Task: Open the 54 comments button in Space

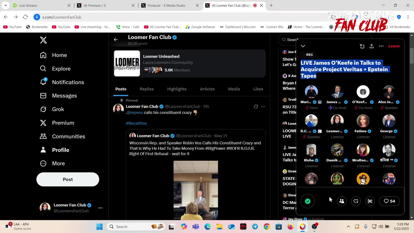Action: point(389,201)
